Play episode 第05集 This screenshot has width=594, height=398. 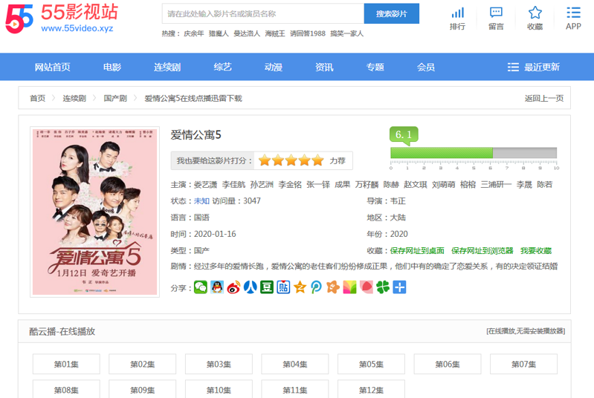click(x=371, y=364)
